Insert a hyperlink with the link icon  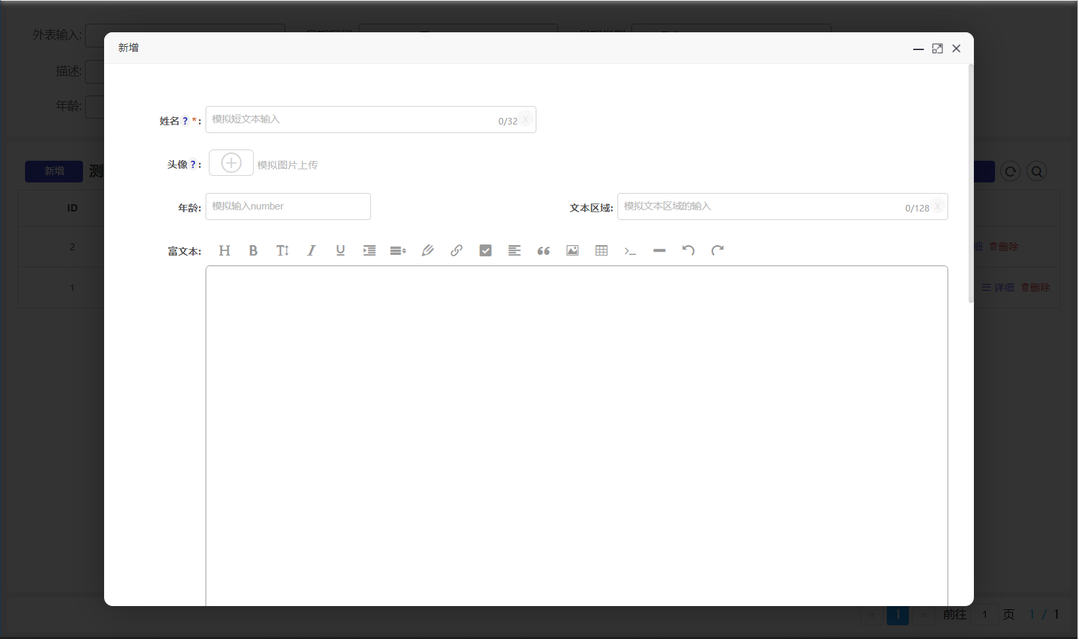click(x=457, y=250)
